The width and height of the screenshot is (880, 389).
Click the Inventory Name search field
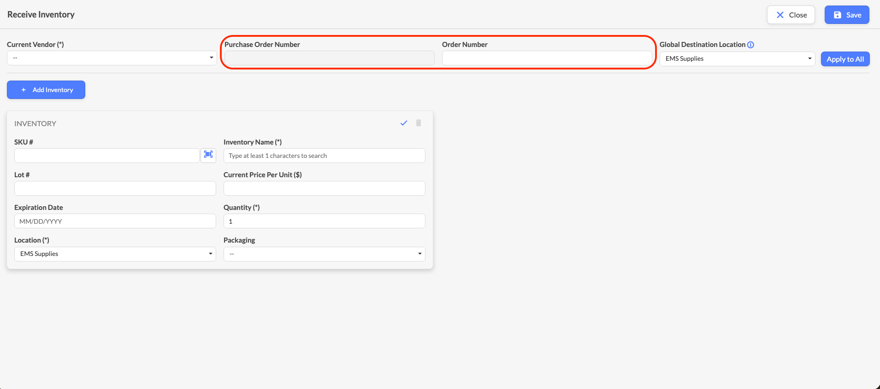pyautogui.click(x=325, y=156)
